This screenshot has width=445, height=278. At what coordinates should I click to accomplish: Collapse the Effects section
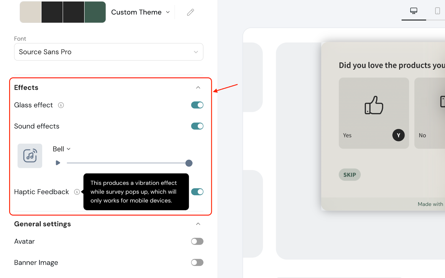point(198,88)
